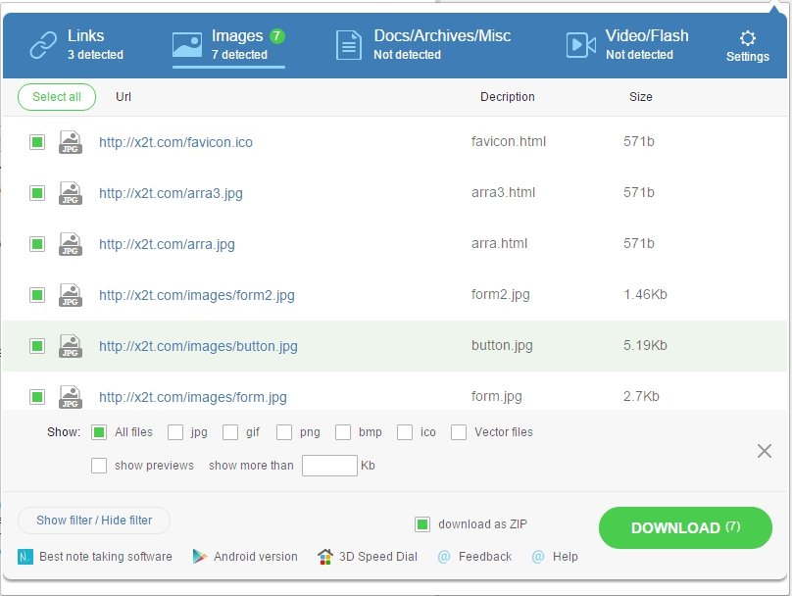Open the Feedback link

(485, 557)
